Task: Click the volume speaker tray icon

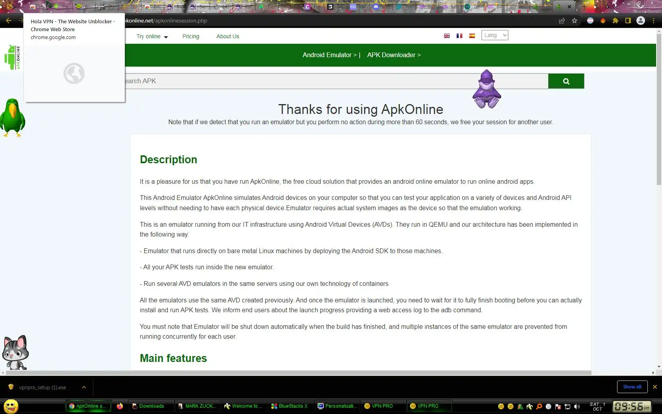Action: coord(577,407)
